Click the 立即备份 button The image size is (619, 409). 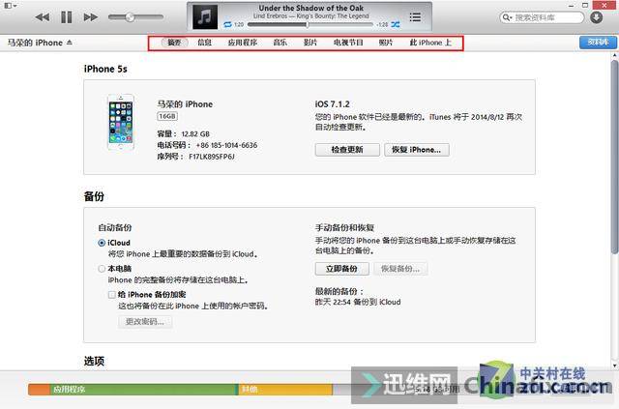click(x=341, y=269)
